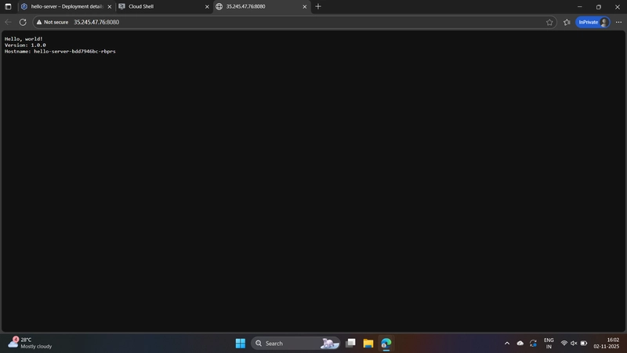Screen dimensions: 627x353
Task: Open Edge Settings and more menu
Action: (x=618, y=22)
